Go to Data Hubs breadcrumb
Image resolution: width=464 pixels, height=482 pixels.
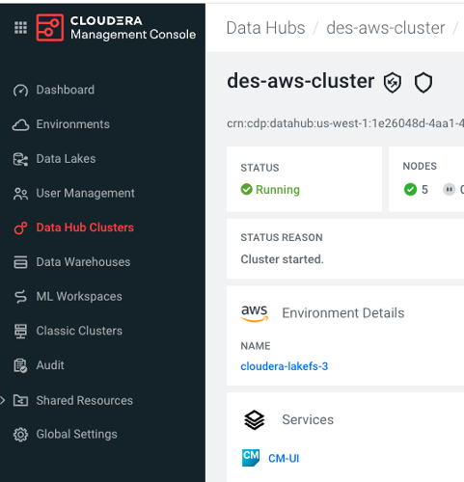pyautogui.click(x=265, y=28)
